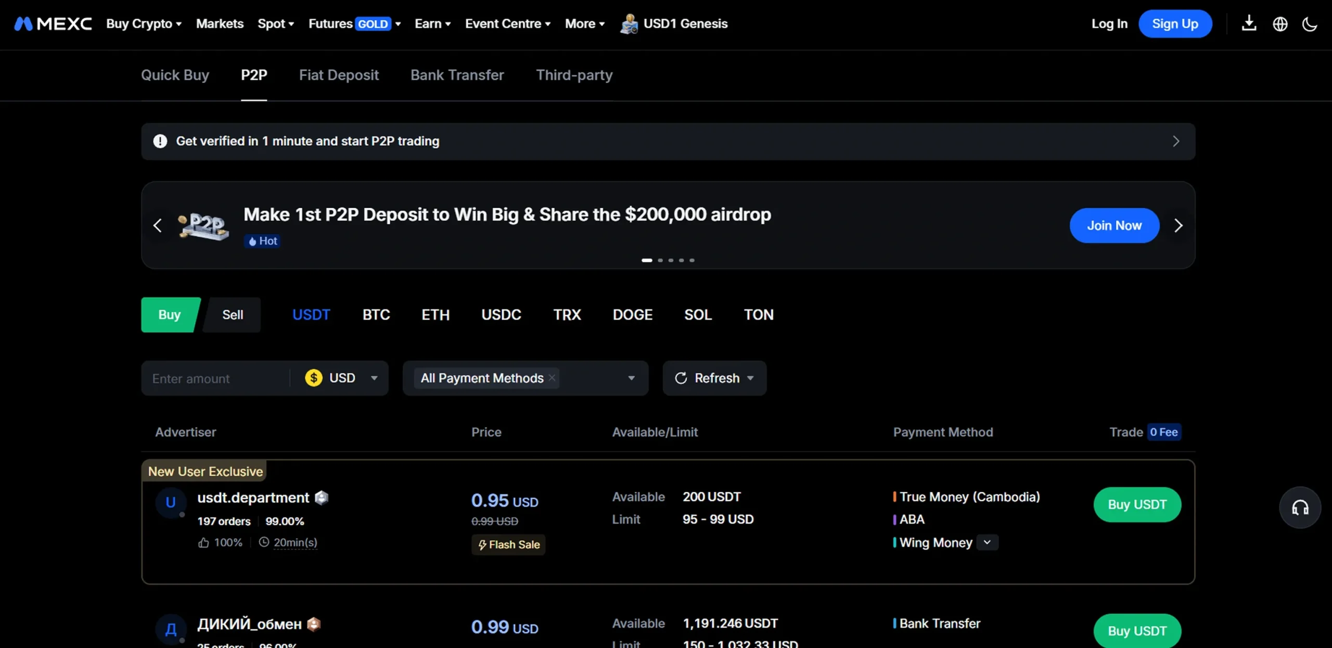
Task: Open the download app icon
Action: [1249, 23]
